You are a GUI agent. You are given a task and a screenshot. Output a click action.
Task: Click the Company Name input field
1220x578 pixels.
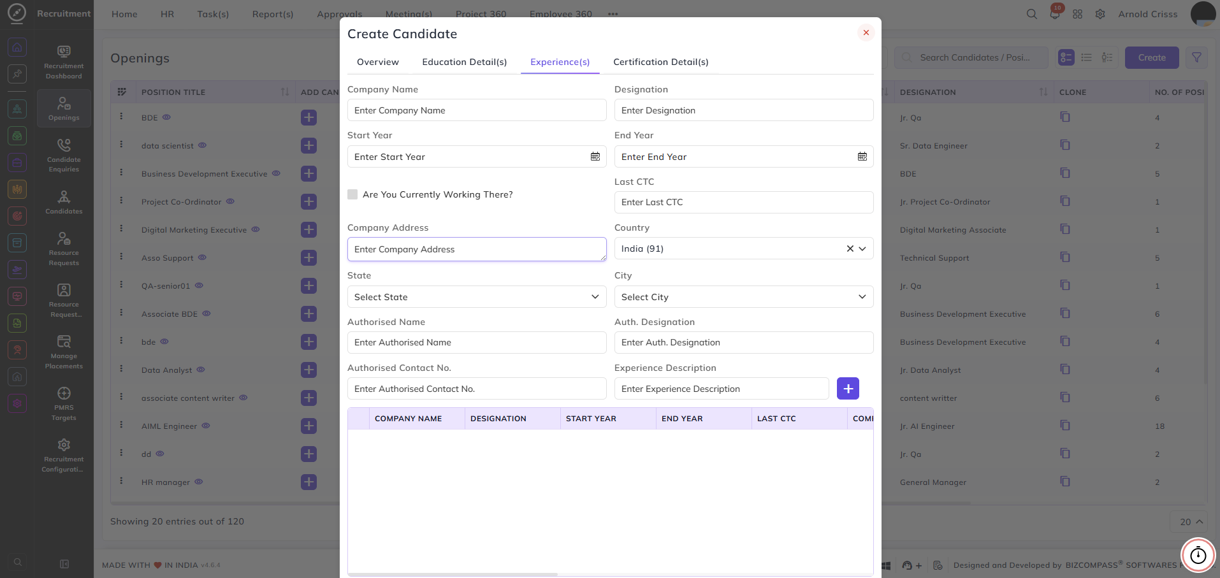click(x=477, y=110)
